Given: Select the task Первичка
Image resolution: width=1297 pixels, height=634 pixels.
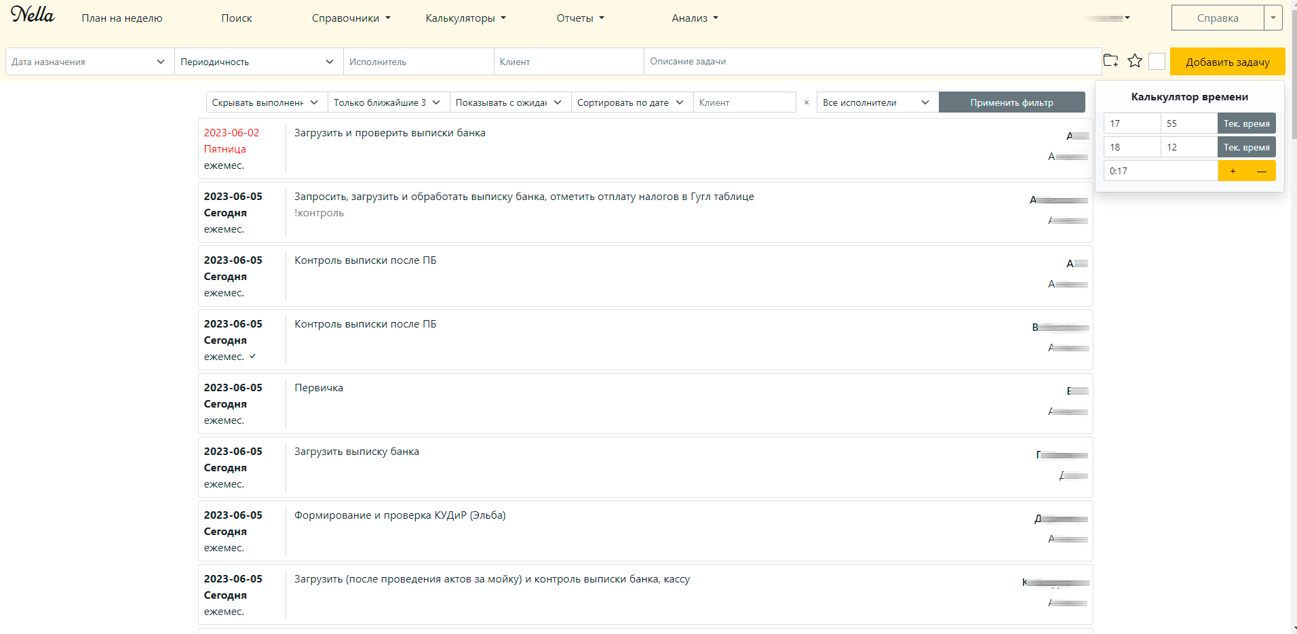Looking at the screenshot, I should point(645,403).
